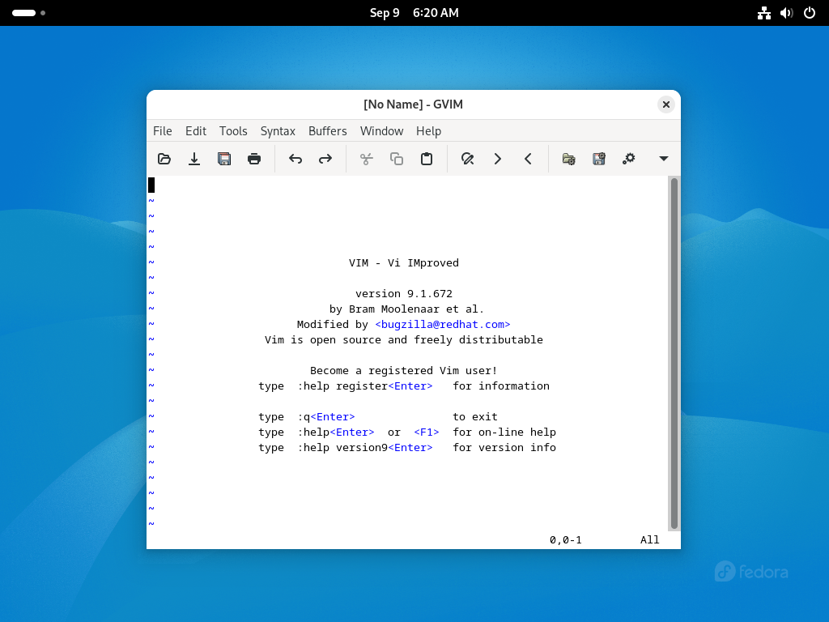Click the '[No Name] - GVIM' title bar
The width and height of the screenshot is (829, 622).
[x=413, y=104]
